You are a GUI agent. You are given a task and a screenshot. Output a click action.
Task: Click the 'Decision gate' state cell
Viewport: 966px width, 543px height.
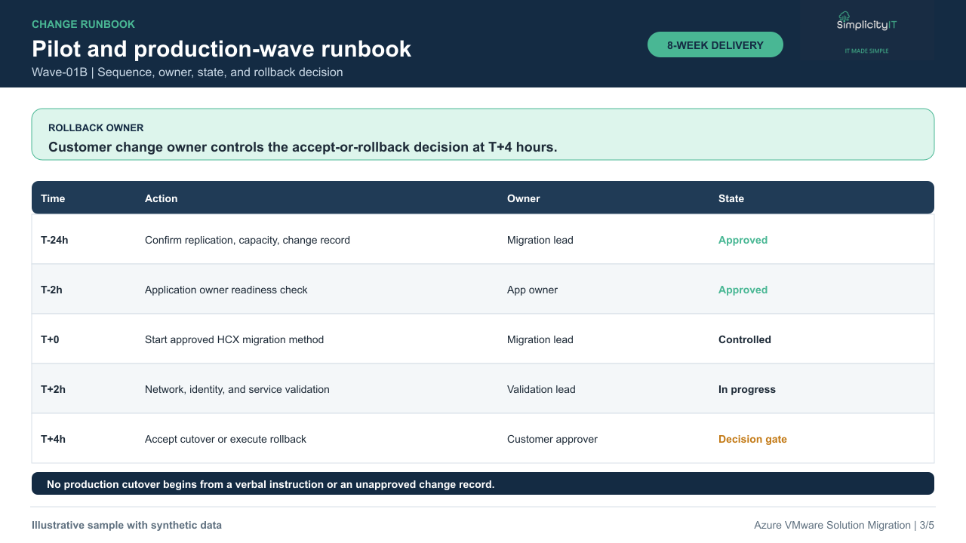(752, 439)
